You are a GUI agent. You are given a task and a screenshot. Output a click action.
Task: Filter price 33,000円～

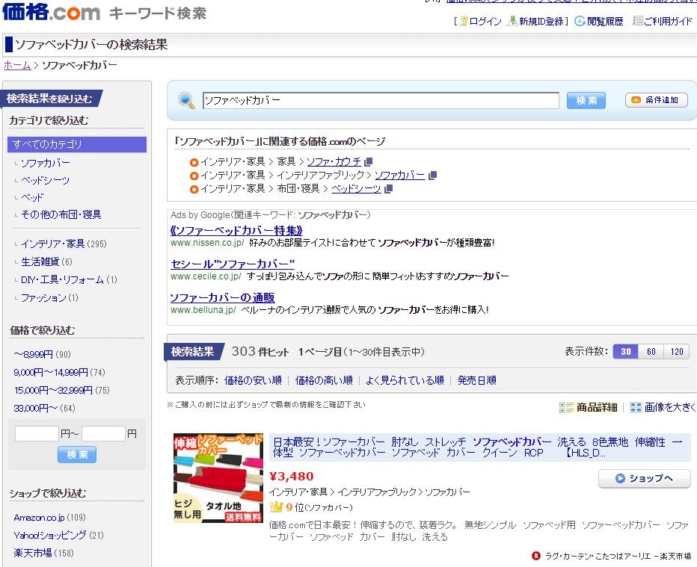point(44,408)
